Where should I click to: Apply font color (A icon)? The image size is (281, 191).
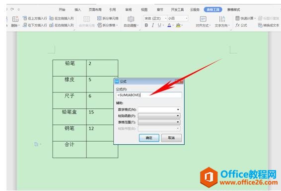tap(169, 25)
